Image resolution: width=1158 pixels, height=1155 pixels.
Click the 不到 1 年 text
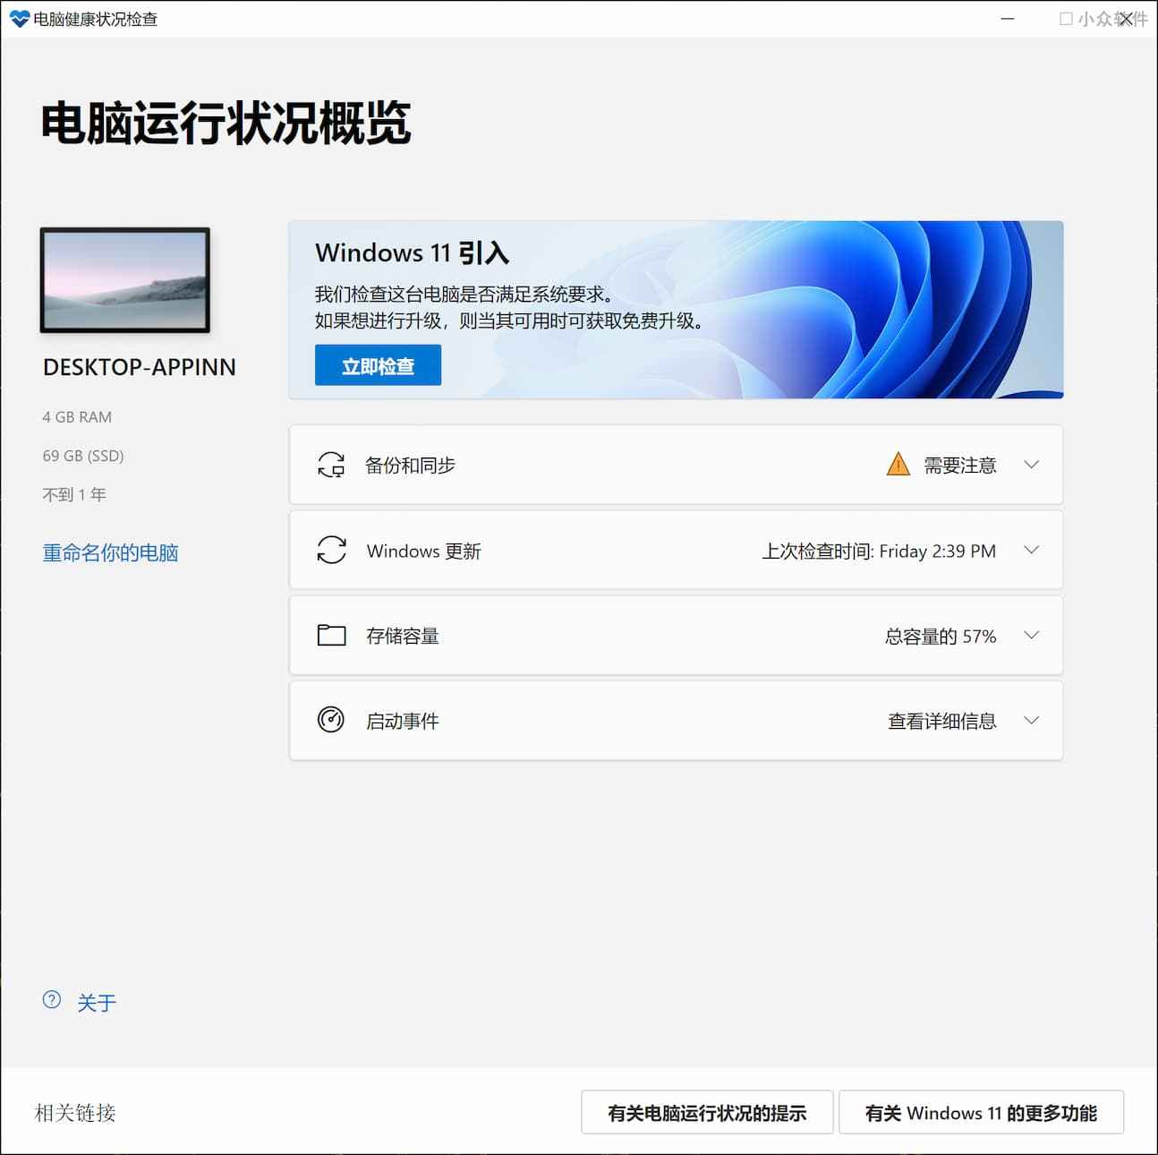tap(74, 494)
